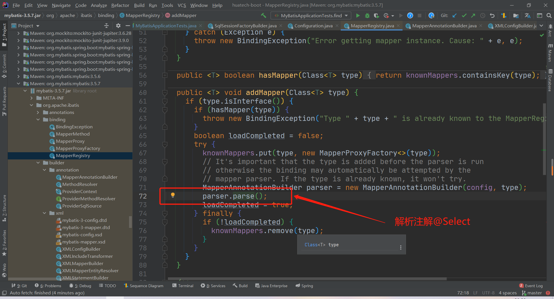Click the editor horizontal scrollbar
This screenshot has height=299, width=554.
pos(307,279)
